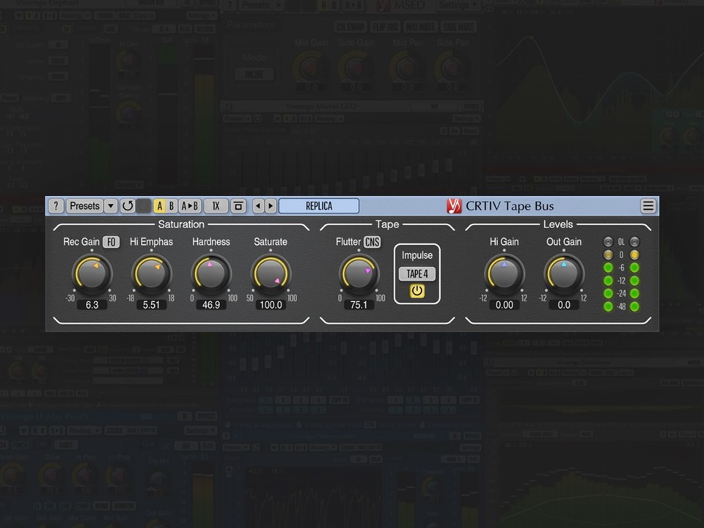Select state B
The image size is (704, 528).
coord(172,206)
